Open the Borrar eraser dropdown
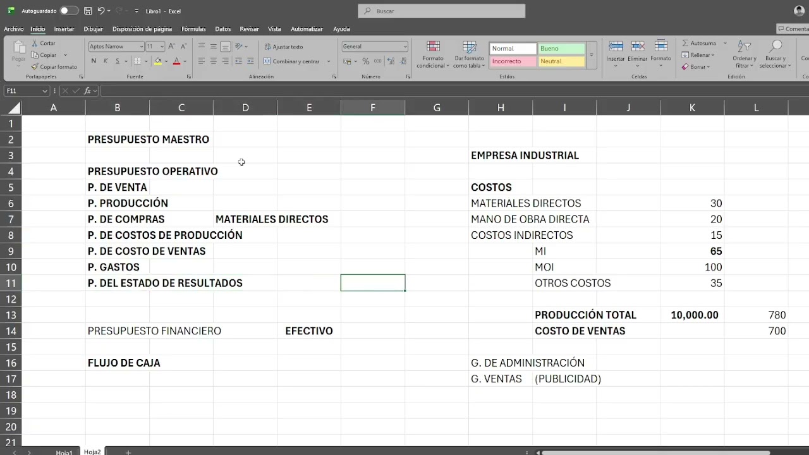 696,66
